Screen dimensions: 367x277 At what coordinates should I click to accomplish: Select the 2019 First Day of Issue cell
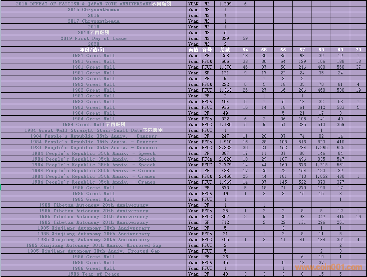(x=93, y=38)
